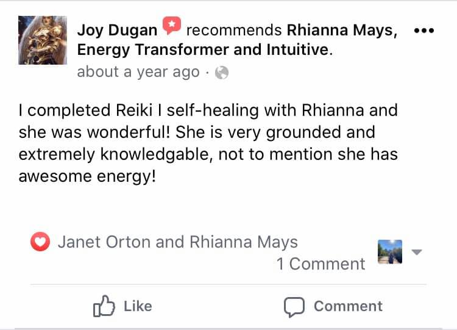Click the globe public privacy icon
This screenshot has width=457, height=330.
click(222, 73)
